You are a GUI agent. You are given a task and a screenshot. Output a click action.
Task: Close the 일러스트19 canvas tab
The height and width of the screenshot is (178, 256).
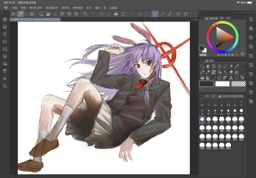pos(12,20)
